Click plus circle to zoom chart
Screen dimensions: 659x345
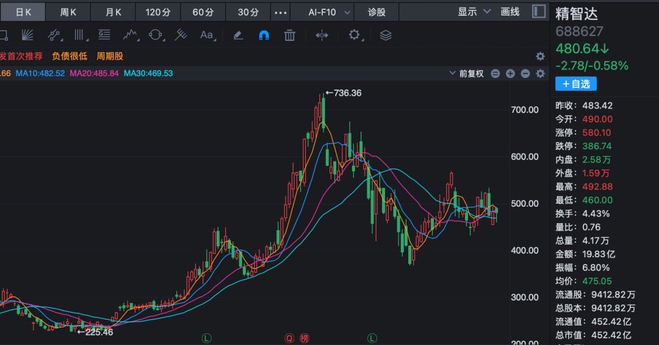(x=510, y=74)
